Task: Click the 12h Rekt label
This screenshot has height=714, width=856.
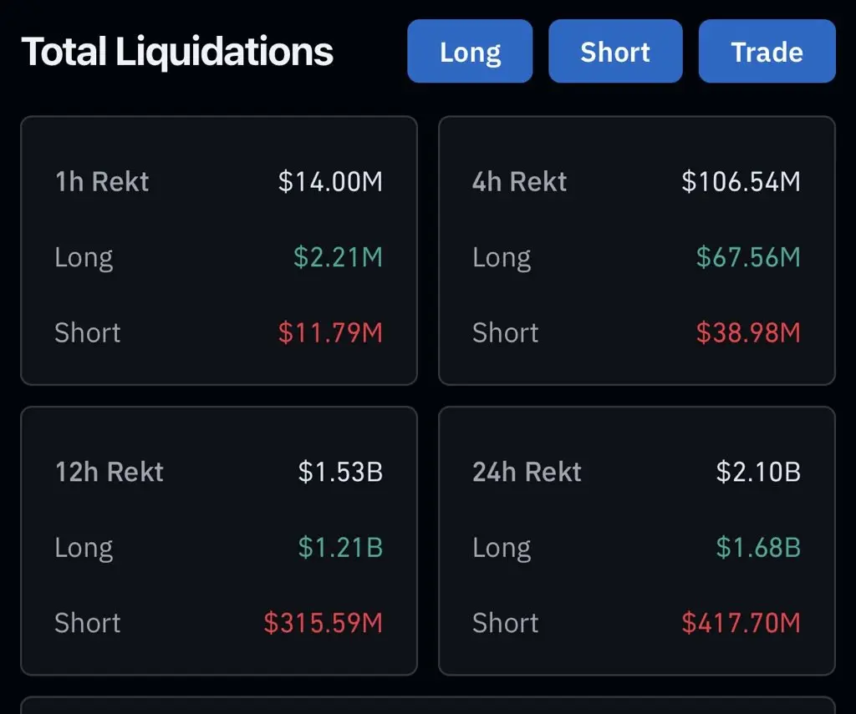Action: [x=110, y=473]
